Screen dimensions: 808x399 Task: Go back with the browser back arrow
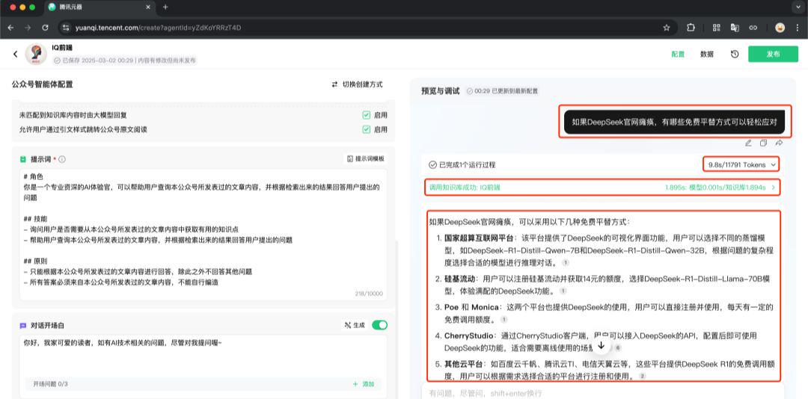10,28
